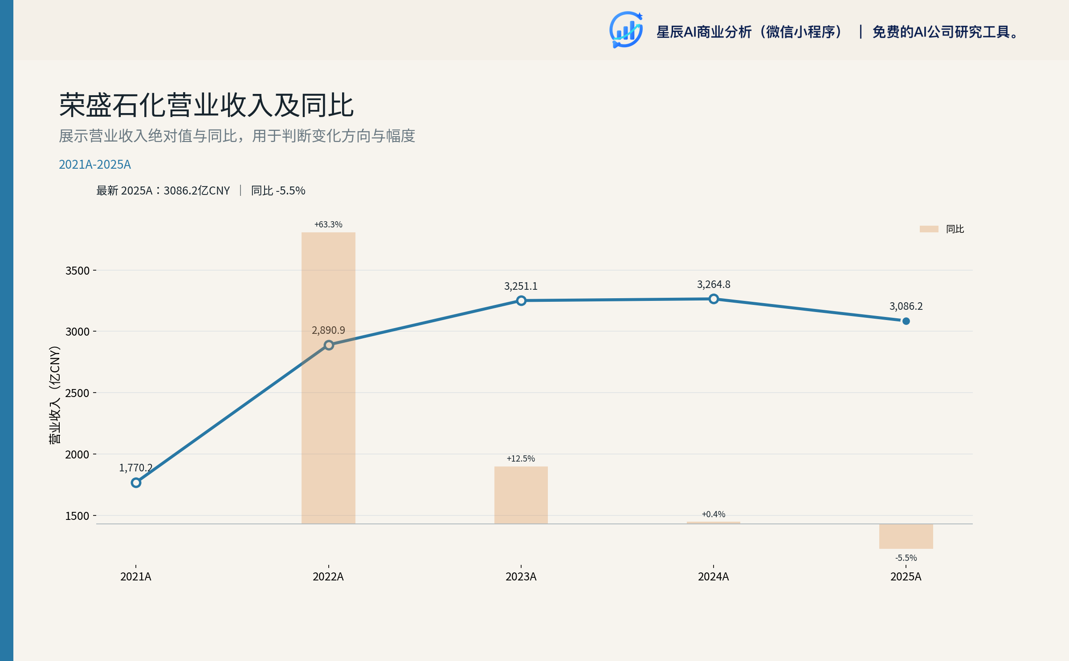
Task: Click the +63.3% growth bar
Action: tap(328, 378)
